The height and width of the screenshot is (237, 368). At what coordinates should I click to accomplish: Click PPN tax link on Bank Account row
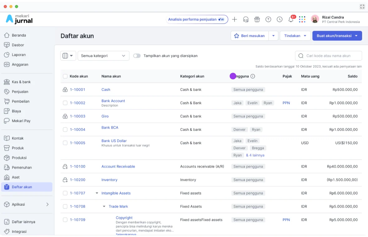[286, 103]
